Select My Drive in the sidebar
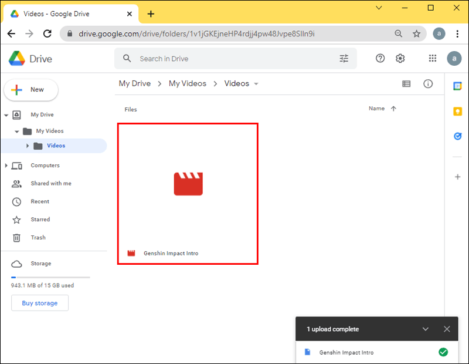The height and width of the screenshot is (364, 469). (42, 114)
